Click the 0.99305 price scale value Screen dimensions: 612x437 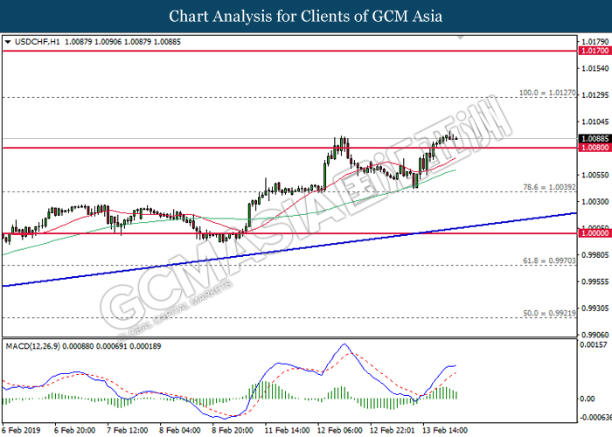point(595,309)
